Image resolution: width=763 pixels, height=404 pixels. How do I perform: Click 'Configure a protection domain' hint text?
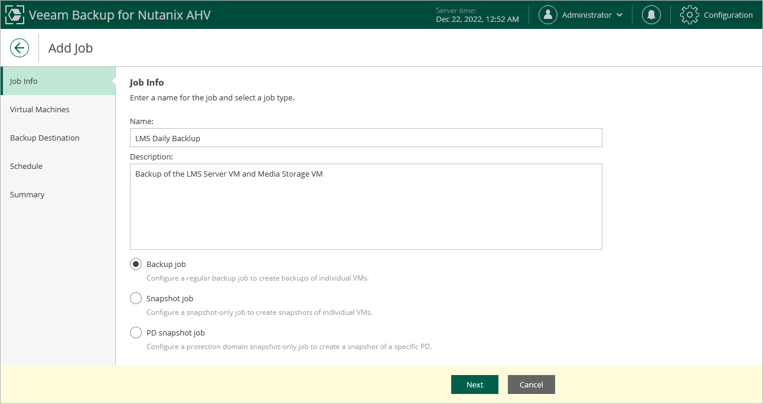click(289, 346)
